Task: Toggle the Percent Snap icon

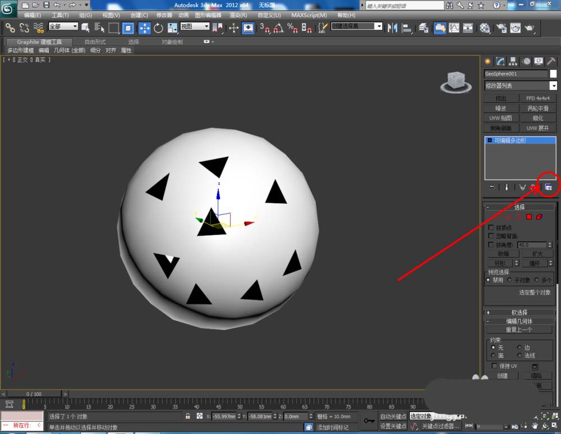Action: (292, 28)
